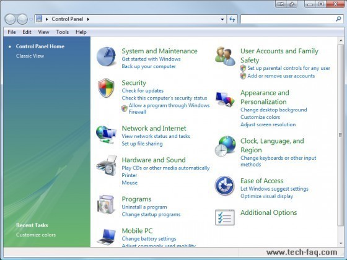The image size is (347, 260).
Task: Open Set up parental controls for any user
Action: pyautogui.click(x=289, y=68)
